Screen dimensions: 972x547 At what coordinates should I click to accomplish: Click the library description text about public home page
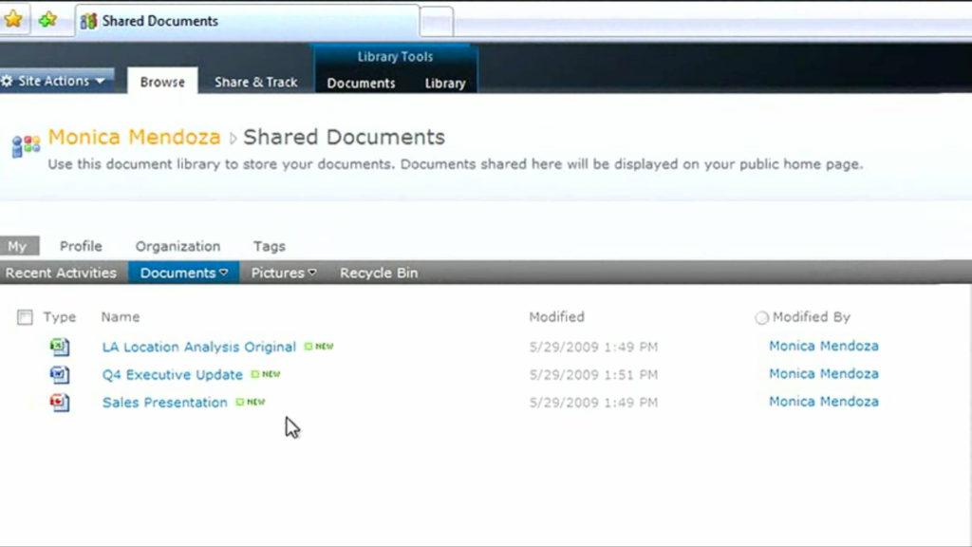point(456,164)
